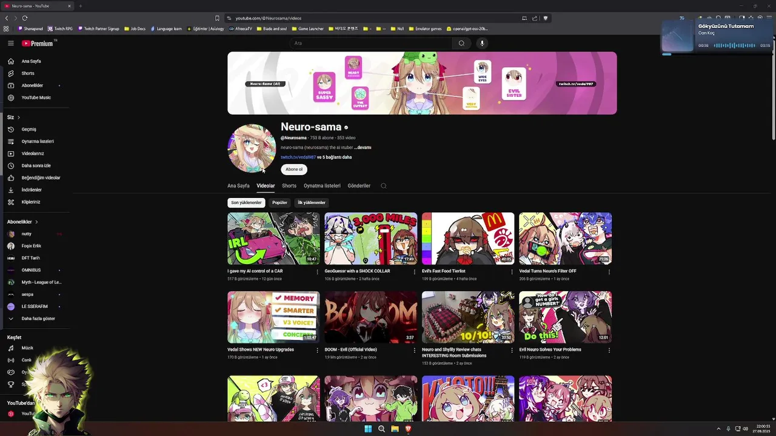Click Neuro-sama channel avatar
Viewport: 776px width, 436px height.
[252, 148]
